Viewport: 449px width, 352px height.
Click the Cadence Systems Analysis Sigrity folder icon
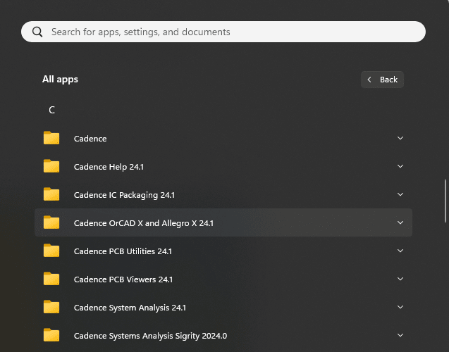point(51,335)
